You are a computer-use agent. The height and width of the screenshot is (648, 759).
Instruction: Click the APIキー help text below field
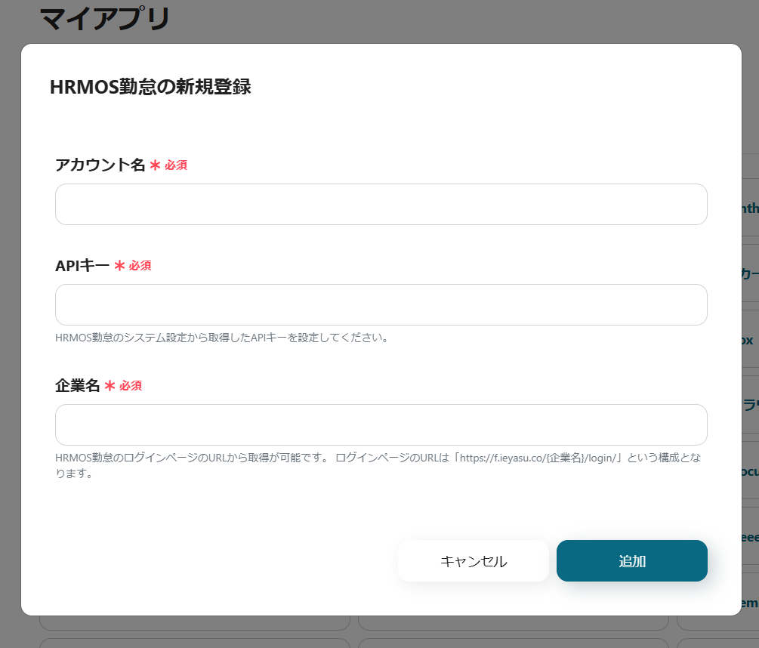coord(222,338)
